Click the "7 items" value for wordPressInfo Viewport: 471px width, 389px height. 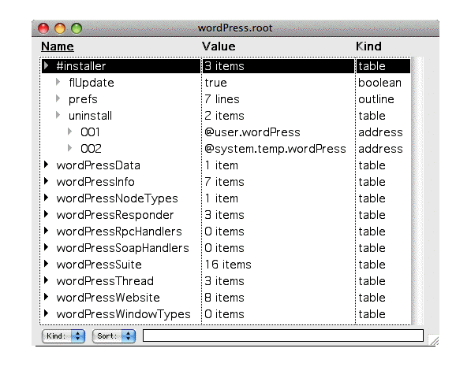pos(224,182)
